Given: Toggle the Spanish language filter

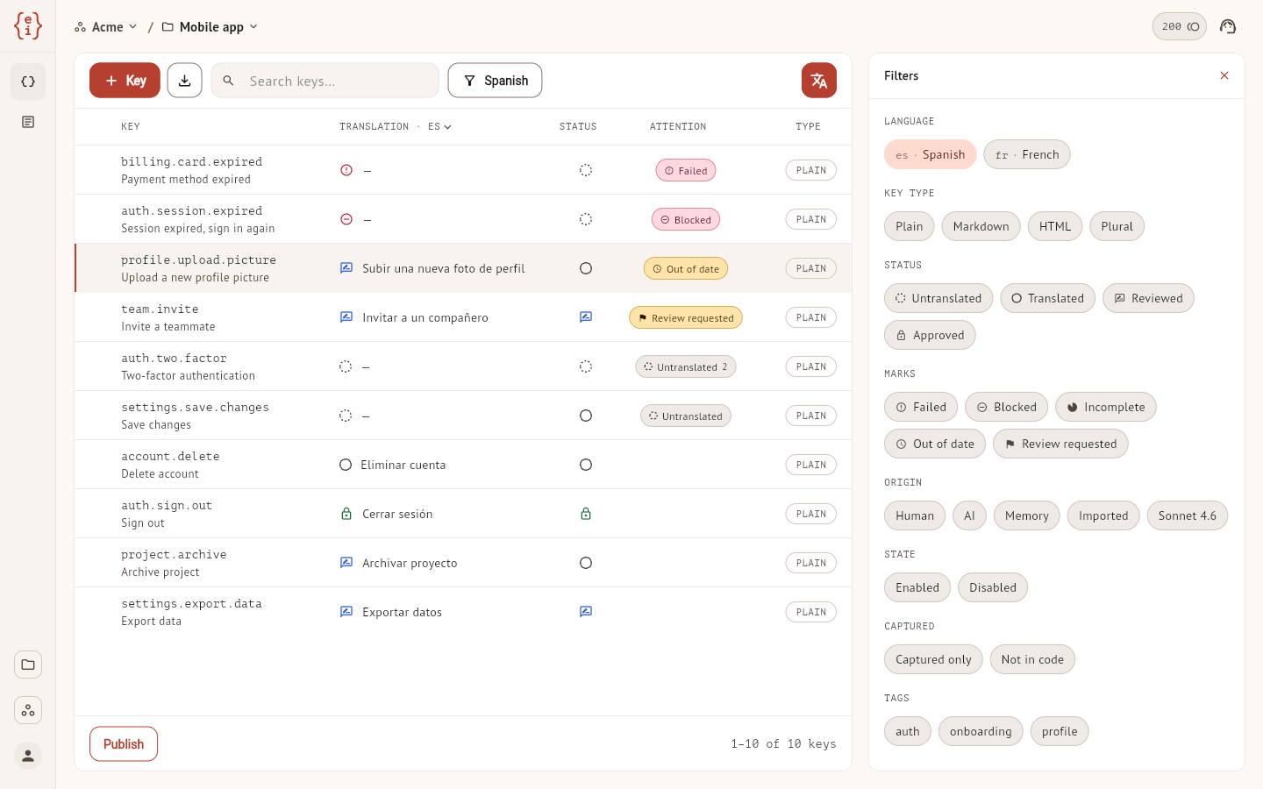Looking at the screenshot, I should [x=931, y=155].
